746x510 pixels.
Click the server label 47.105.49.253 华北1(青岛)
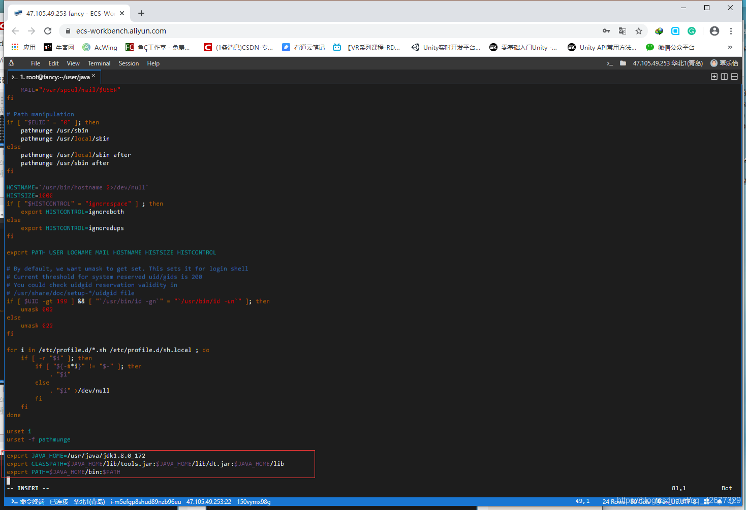click(668, 63)
